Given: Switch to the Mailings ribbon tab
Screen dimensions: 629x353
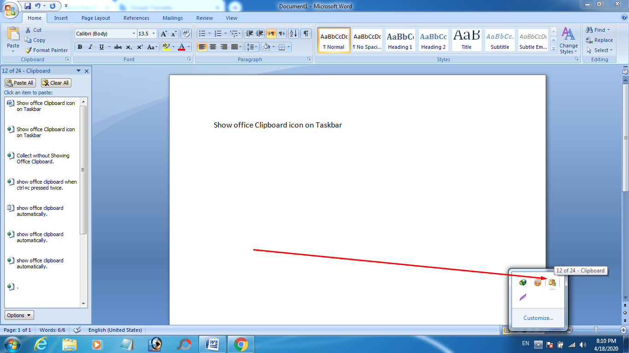Looking at the screenshot, I should [172, 18].
